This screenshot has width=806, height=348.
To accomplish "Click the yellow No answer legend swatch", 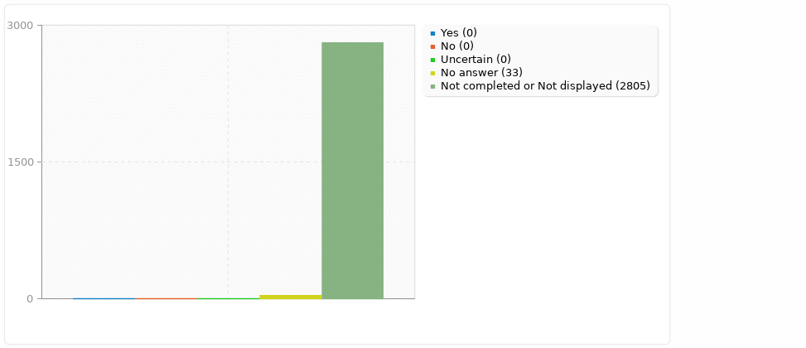I will [432, 73].
